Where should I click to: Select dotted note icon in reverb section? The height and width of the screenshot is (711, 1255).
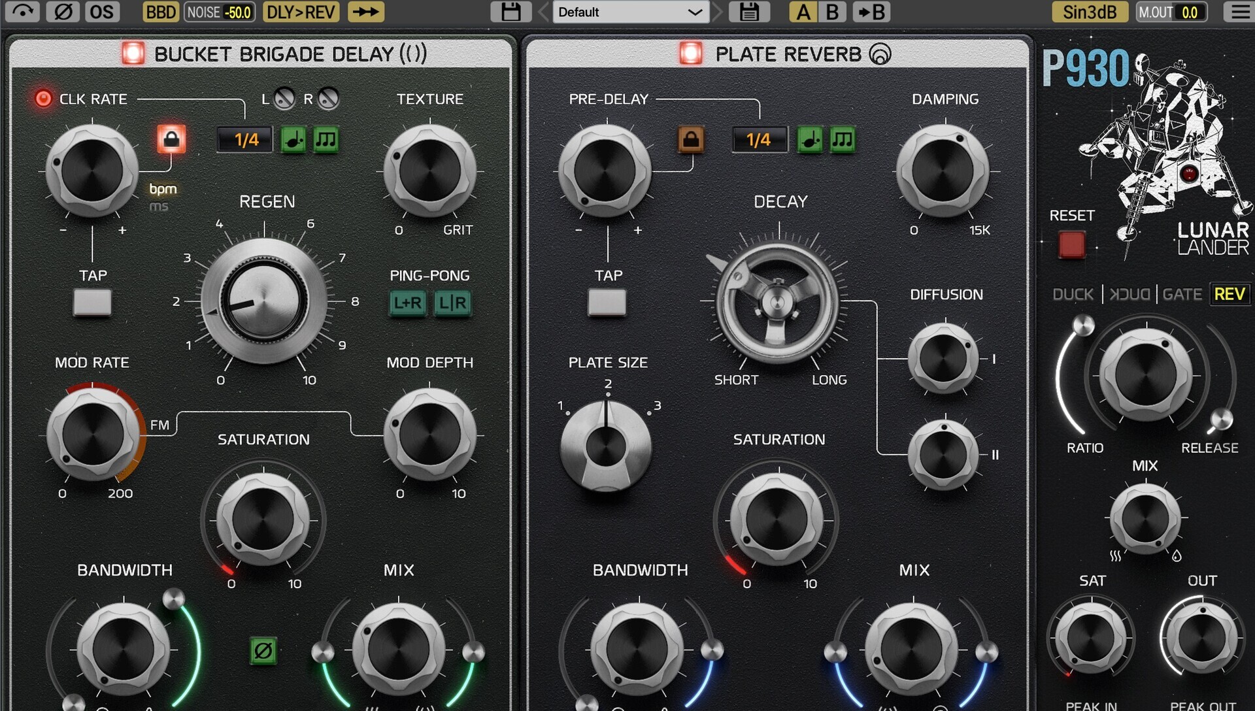[810, 140]
